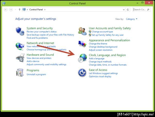Click Uninstall a program

(36, 74)
